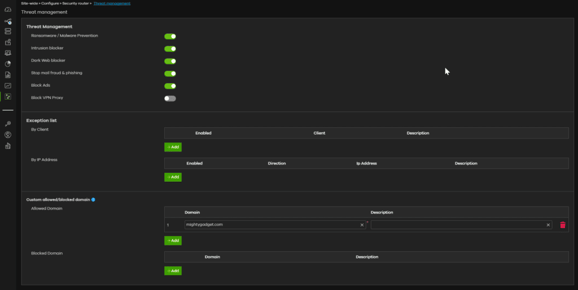Select the line graph sidebar icon
The image size is (578, 290).
8,86
